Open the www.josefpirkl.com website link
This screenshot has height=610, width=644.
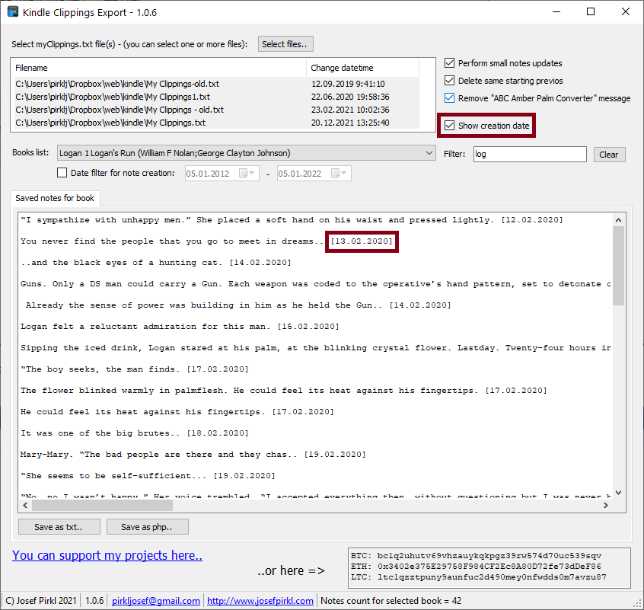[260, 601]
